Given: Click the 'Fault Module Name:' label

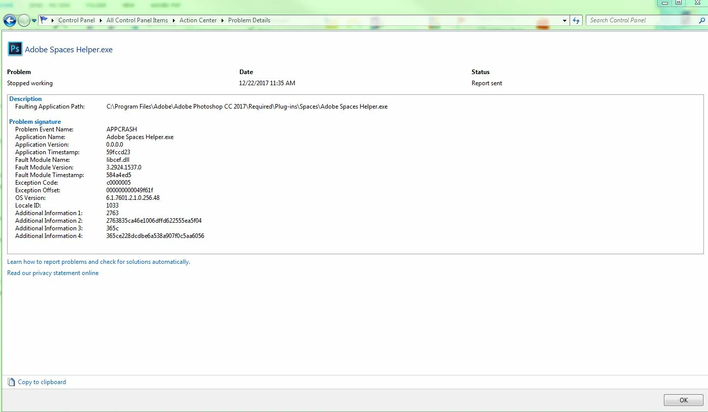Looking at the screenshot, I should (43, 160).
